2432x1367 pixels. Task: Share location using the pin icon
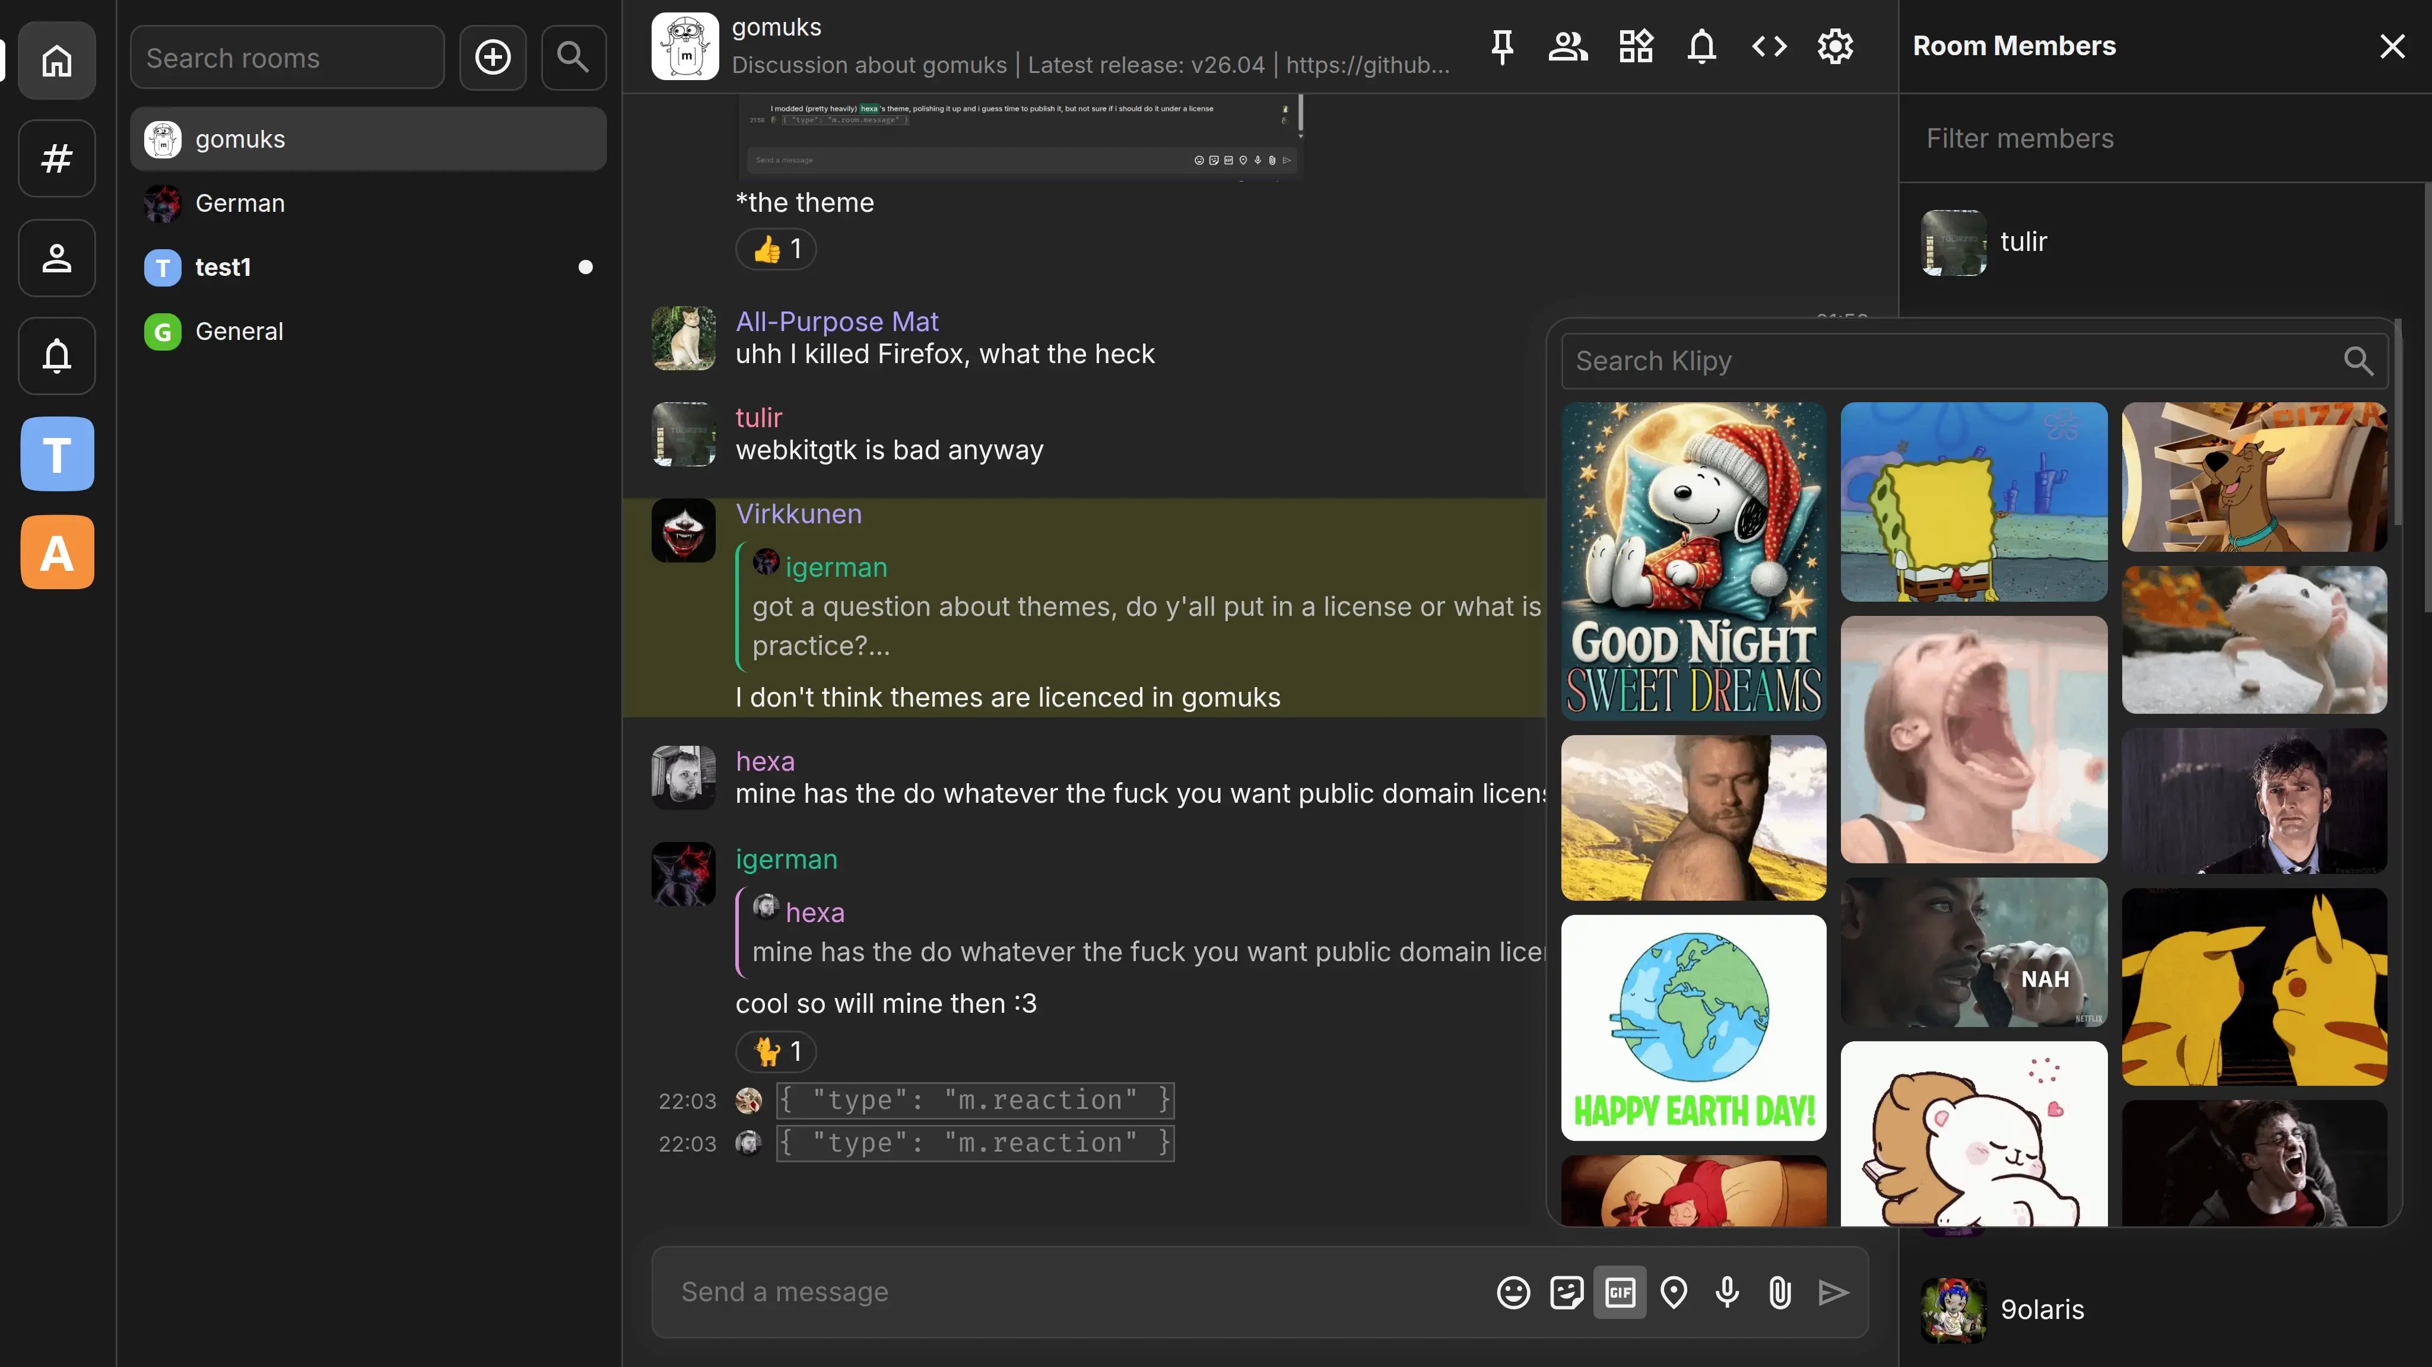click(x=1674, y=1292)
